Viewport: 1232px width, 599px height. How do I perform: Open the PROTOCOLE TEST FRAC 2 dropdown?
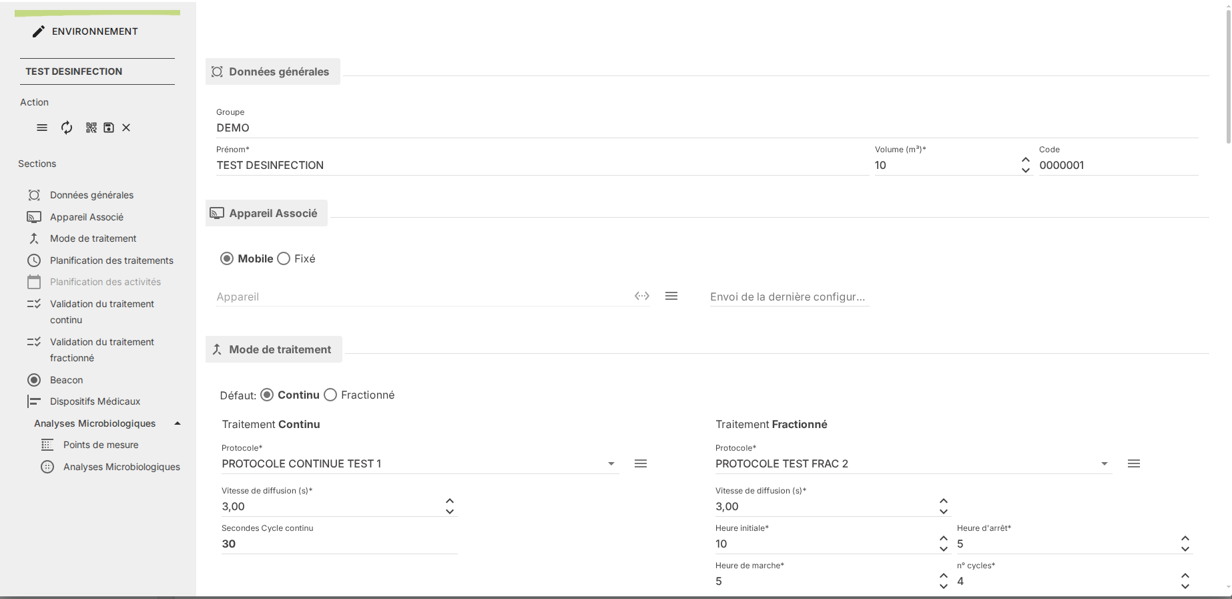(x=1105, y=463)
